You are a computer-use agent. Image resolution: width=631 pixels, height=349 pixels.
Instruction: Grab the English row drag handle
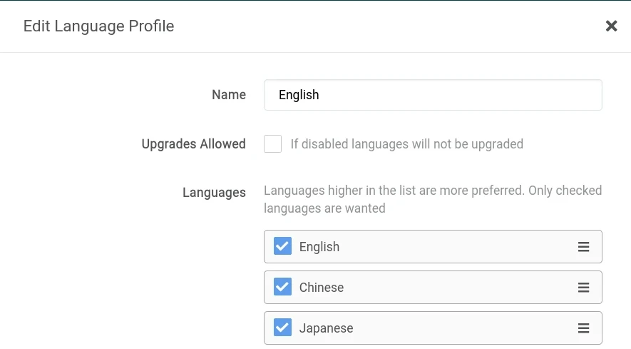tap(583, 247)
